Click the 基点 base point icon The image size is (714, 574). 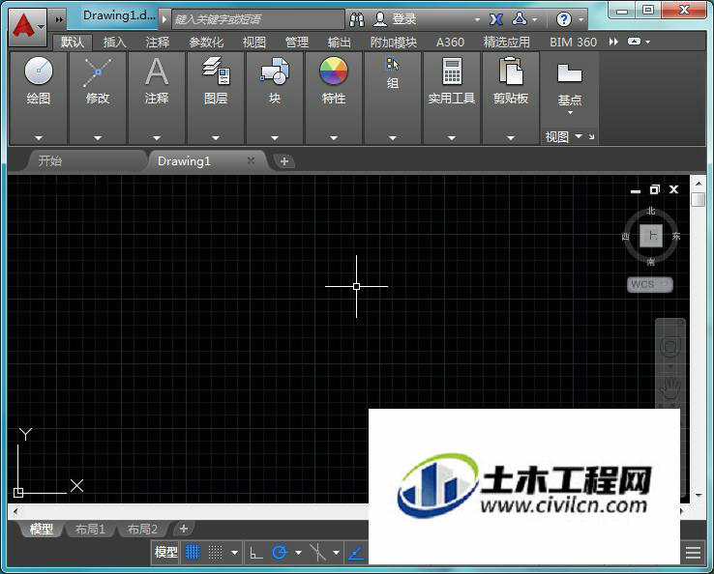click(x=569, y=72)
